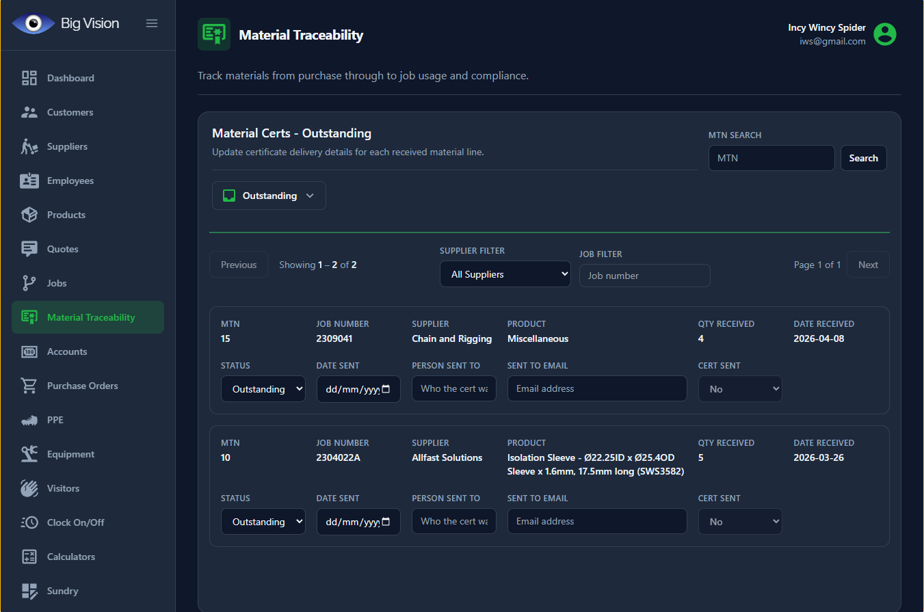Click Sent To Email field for MTN 10

point(596,521)
